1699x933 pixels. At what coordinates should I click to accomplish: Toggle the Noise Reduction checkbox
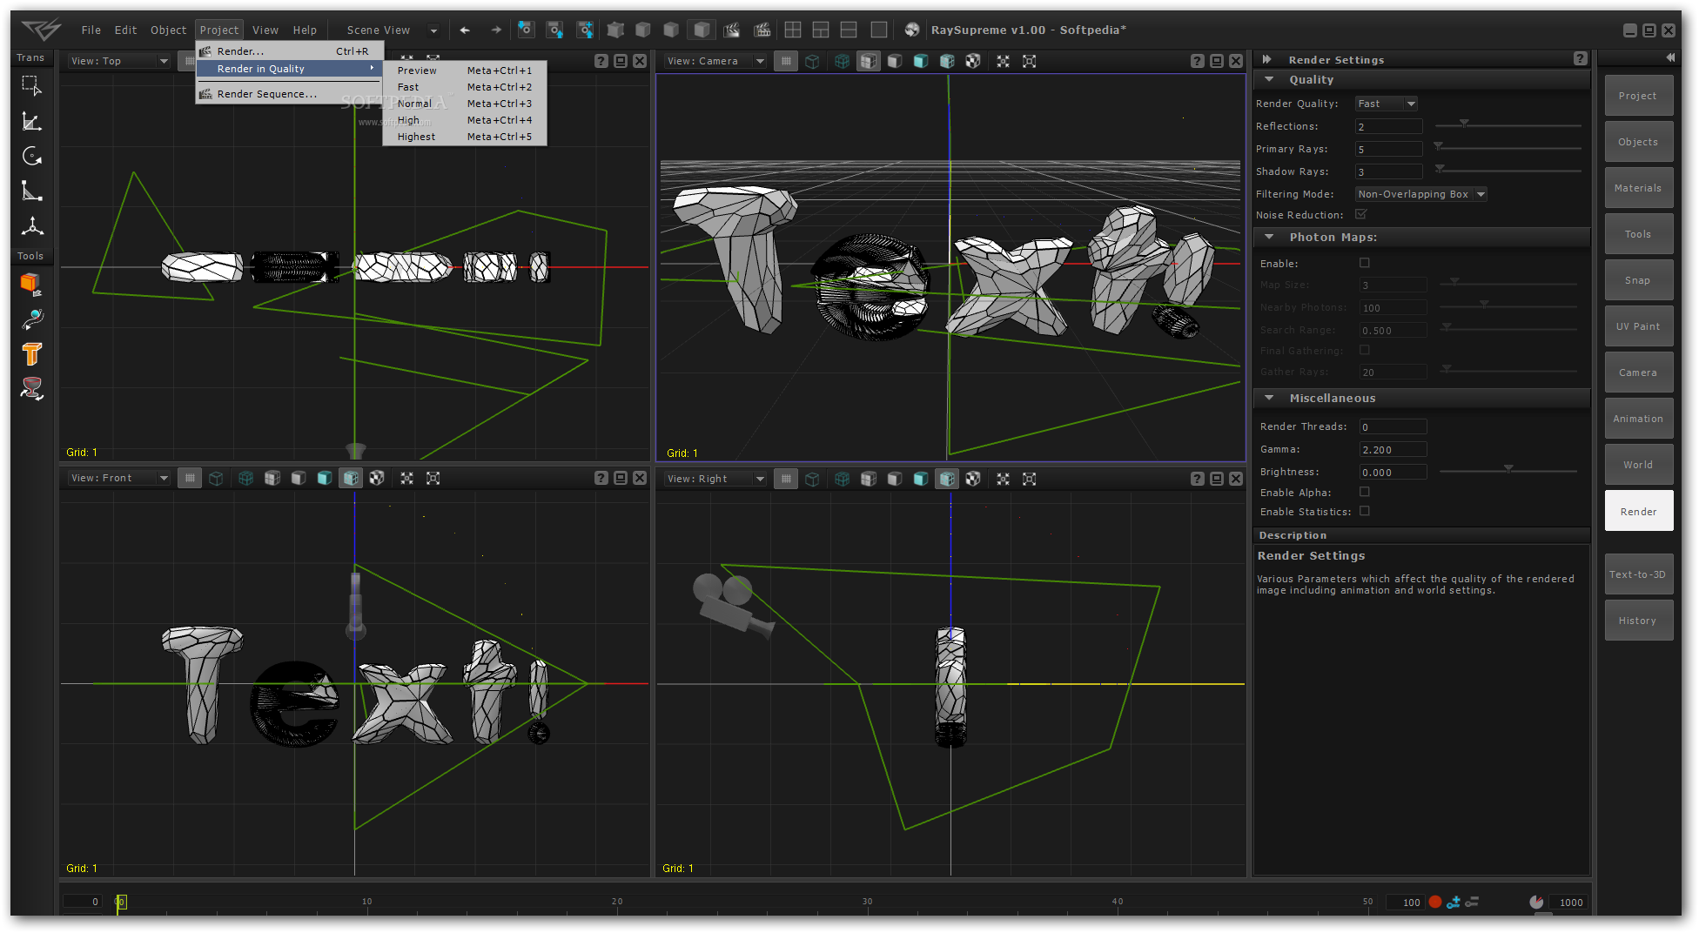pyautogui.click(x=1361, y=214)
